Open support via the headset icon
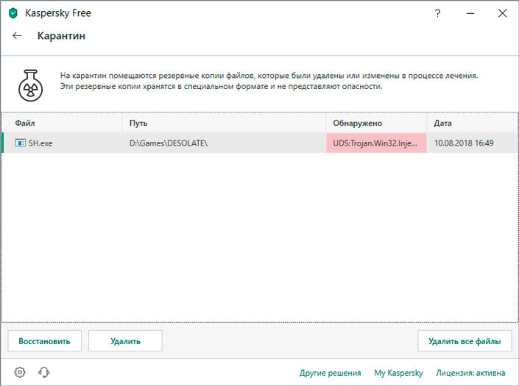Viewport: 519px width, 386px height. tap(44, 372)
